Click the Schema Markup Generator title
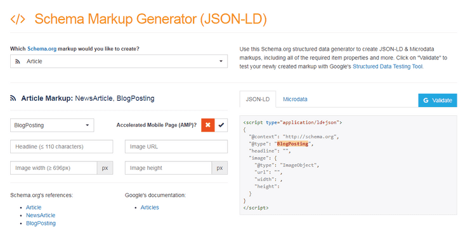463x235 pixels. coord(150,19)
